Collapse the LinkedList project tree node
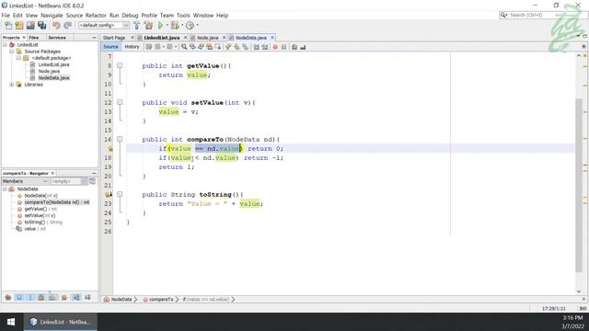The height and width of the screenshot is (331, 589). point(5,45)
